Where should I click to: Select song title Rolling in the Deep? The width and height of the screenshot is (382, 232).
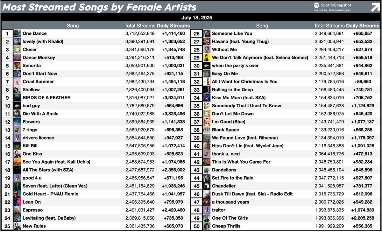click(x=233, y=90)
